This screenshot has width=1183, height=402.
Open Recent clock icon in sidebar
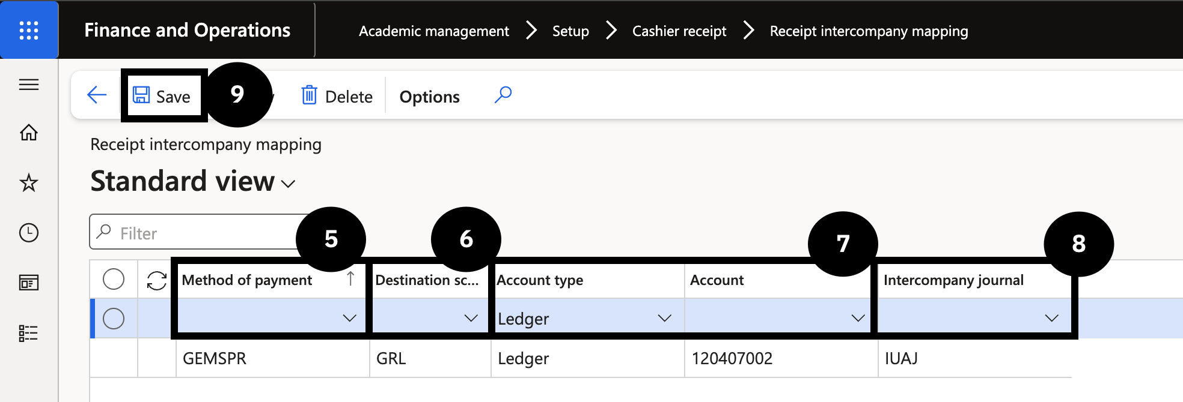pos(29,233)
